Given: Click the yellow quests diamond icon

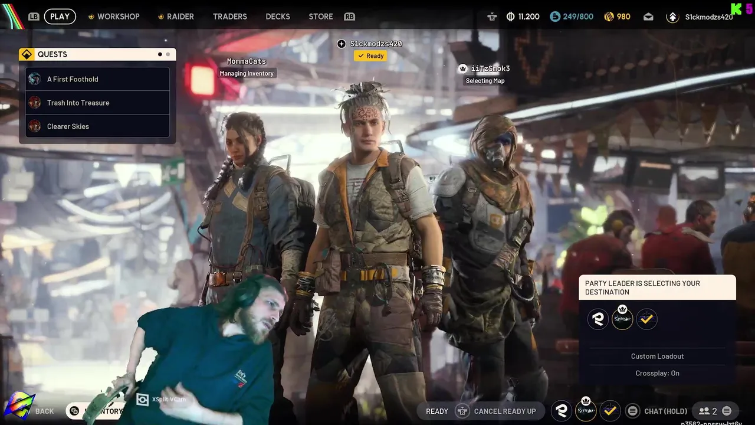Looking at the screenshot, I should 27,54.
